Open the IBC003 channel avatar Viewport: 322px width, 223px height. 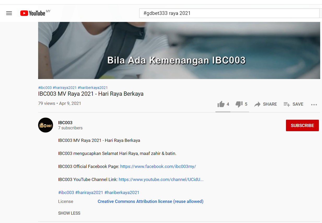click(x=46, y=125)
